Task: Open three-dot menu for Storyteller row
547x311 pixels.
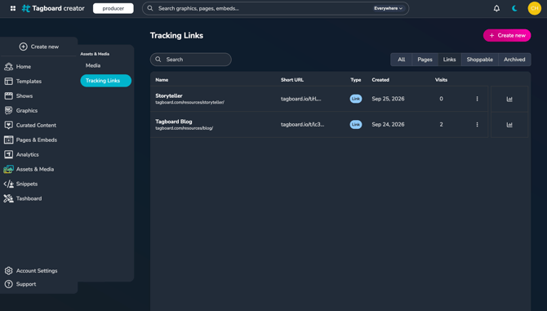Action: (x=478, y=99)
